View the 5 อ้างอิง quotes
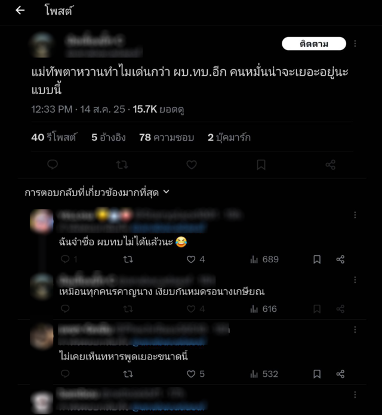The image size is (382, 415). tap(109, 137)
